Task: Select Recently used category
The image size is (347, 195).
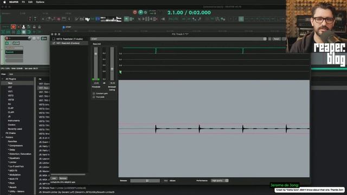Action: tap(15, 129)
